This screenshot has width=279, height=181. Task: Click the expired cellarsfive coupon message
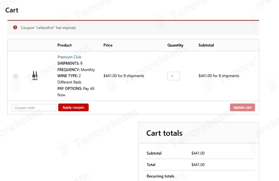click(x=48, y=28)
